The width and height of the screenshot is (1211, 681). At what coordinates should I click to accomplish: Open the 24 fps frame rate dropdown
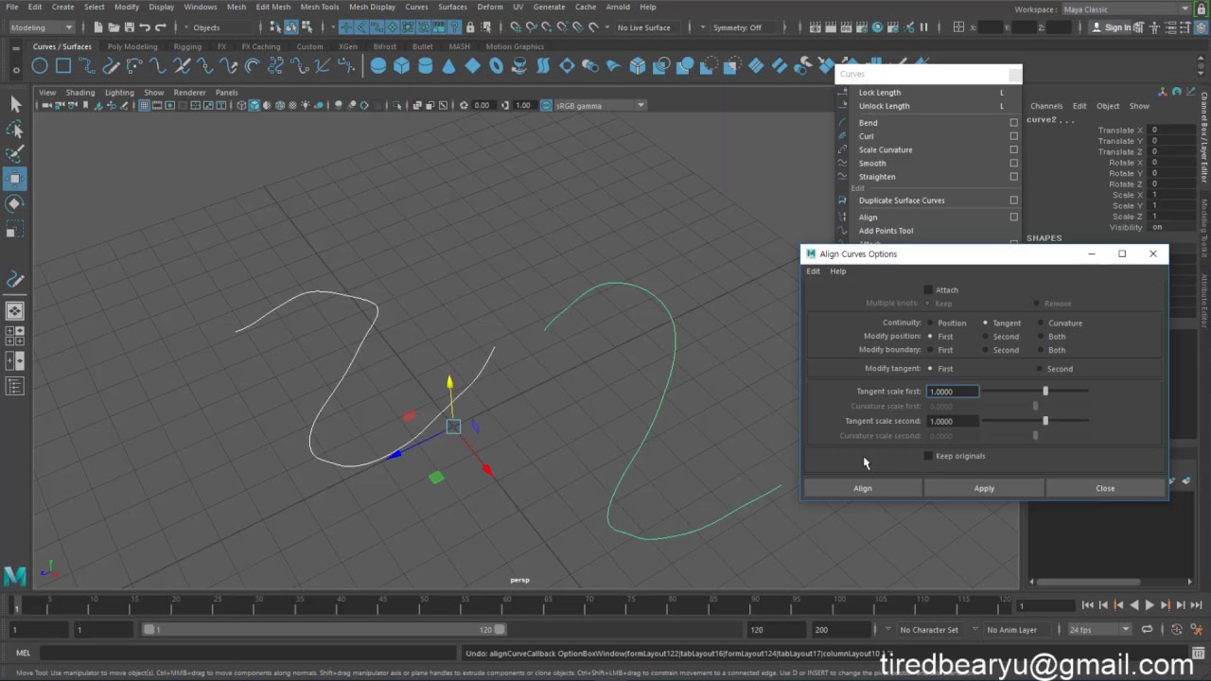[1099, 630]
